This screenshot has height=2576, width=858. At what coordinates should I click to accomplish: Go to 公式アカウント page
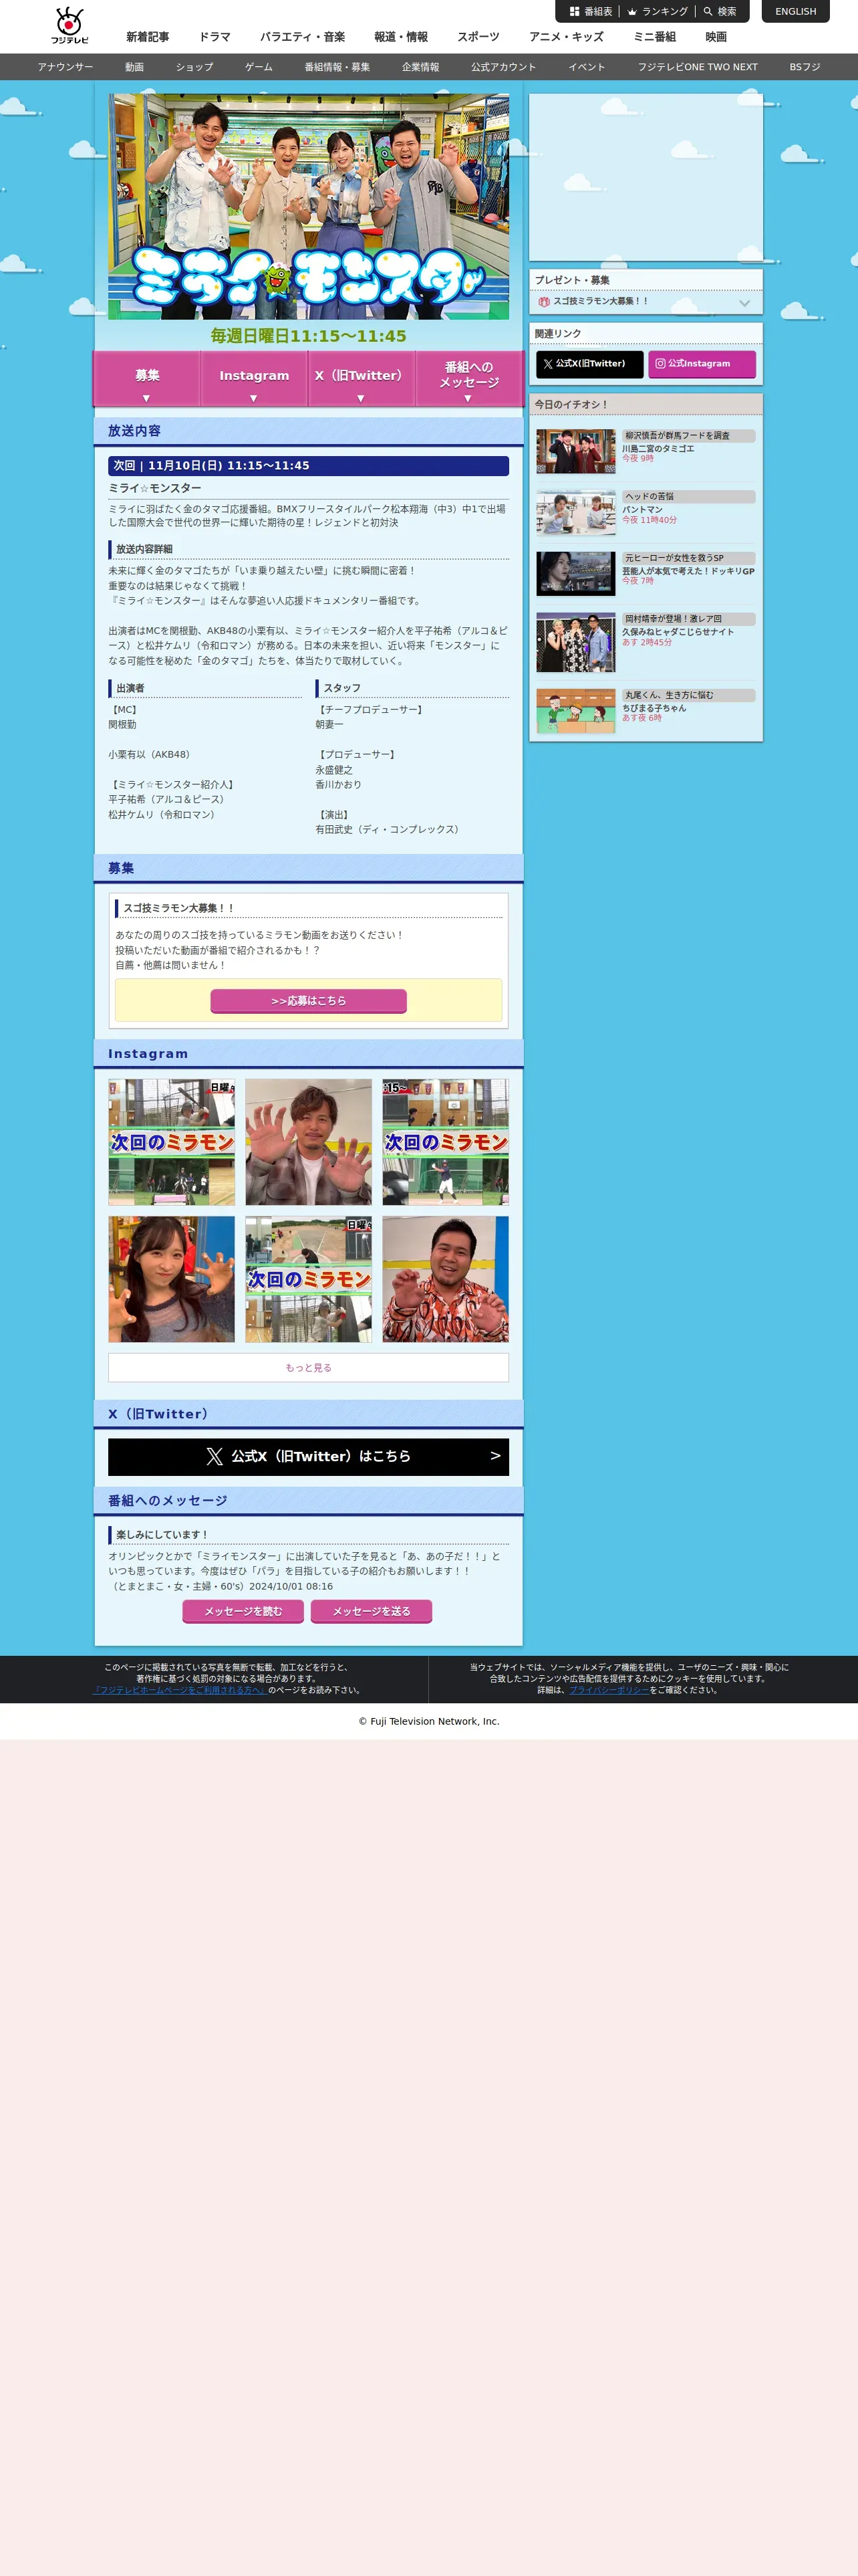[503, 67]
